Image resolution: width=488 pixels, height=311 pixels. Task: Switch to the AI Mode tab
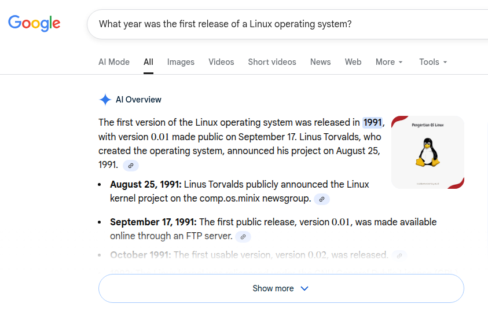114,62
